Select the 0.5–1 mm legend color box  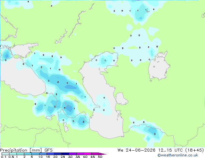13,154
